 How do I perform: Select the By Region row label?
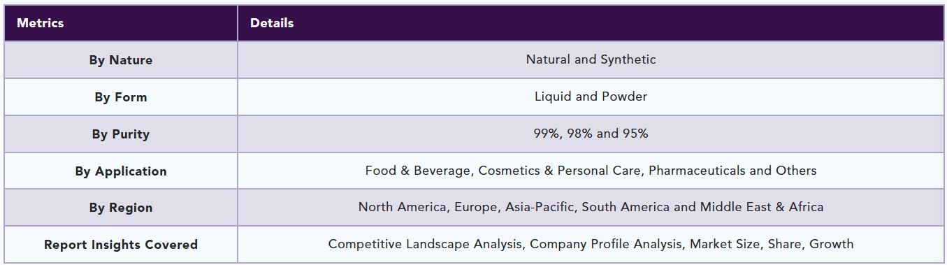click(121, 208)
